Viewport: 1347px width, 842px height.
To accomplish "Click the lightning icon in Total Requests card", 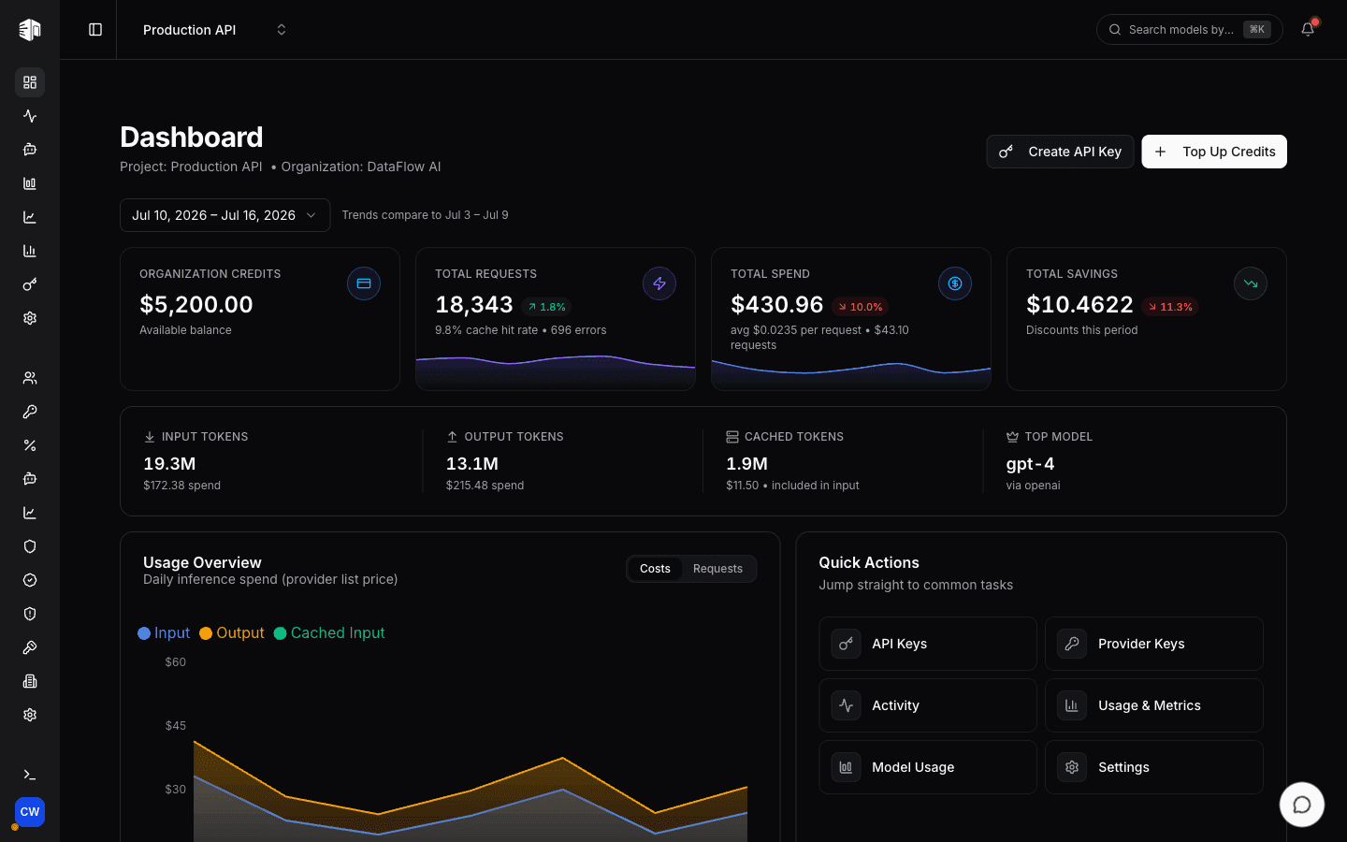I will coord(659,283).
